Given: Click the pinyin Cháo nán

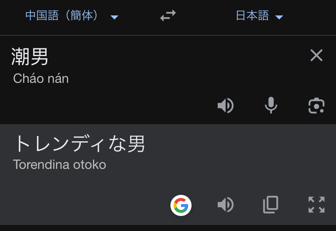Looking at the screenshot, I should pos(41,78).
